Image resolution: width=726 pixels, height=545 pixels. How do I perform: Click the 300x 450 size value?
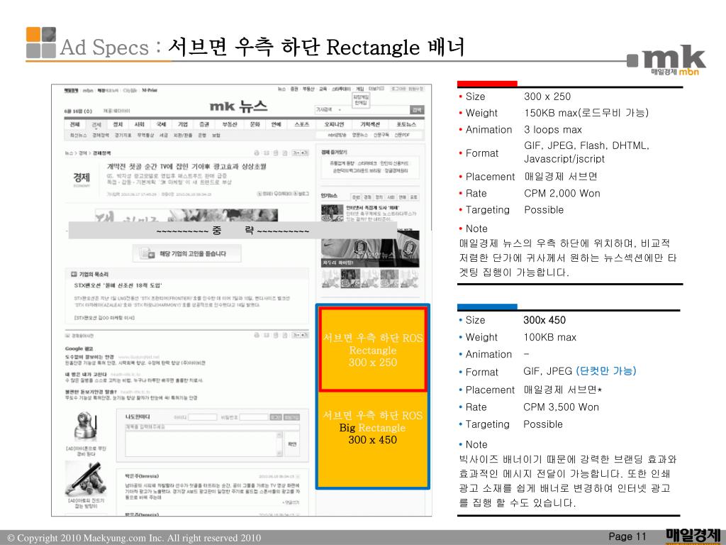[544, 320]
